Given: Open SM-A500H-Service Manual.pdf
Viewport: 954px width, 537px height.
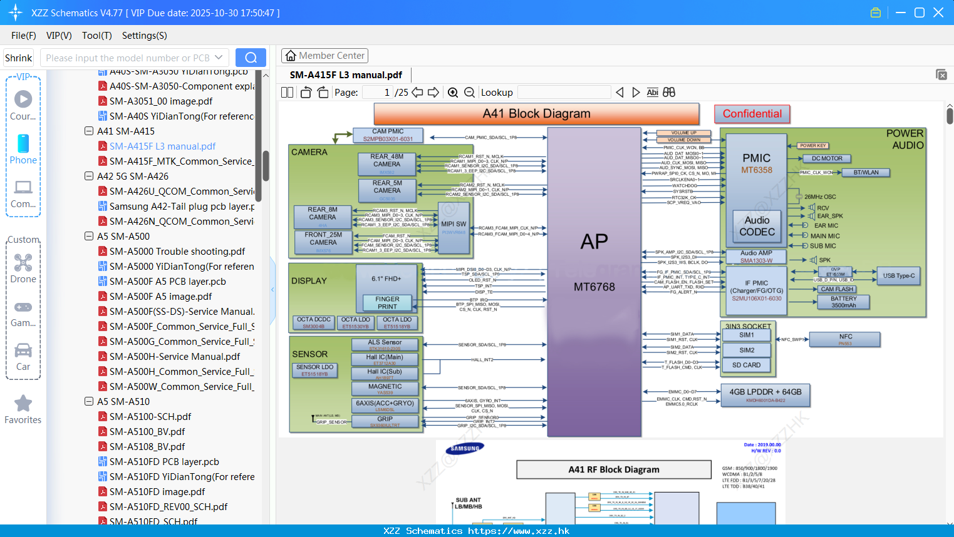Looking at the screenshot, I should point(175,357).
